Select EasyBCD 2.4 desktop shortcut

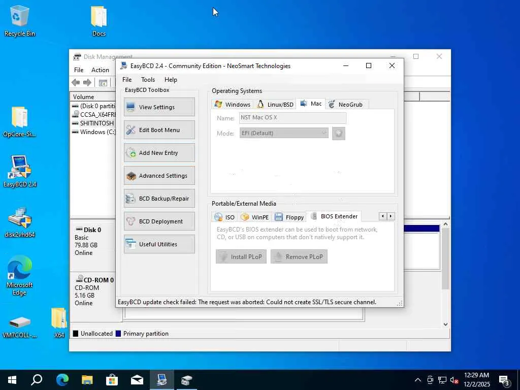pyautogui.click(x=20, y=172)
